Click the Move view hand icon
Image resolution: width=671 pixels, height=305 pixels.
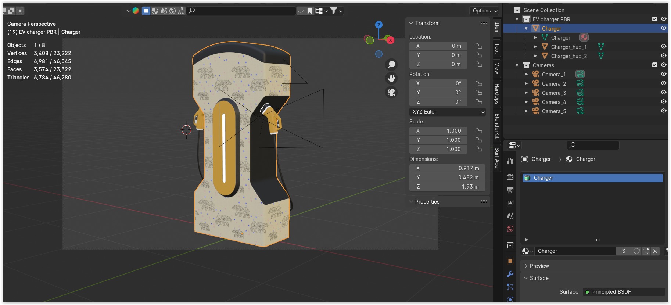tap(392, 78)
